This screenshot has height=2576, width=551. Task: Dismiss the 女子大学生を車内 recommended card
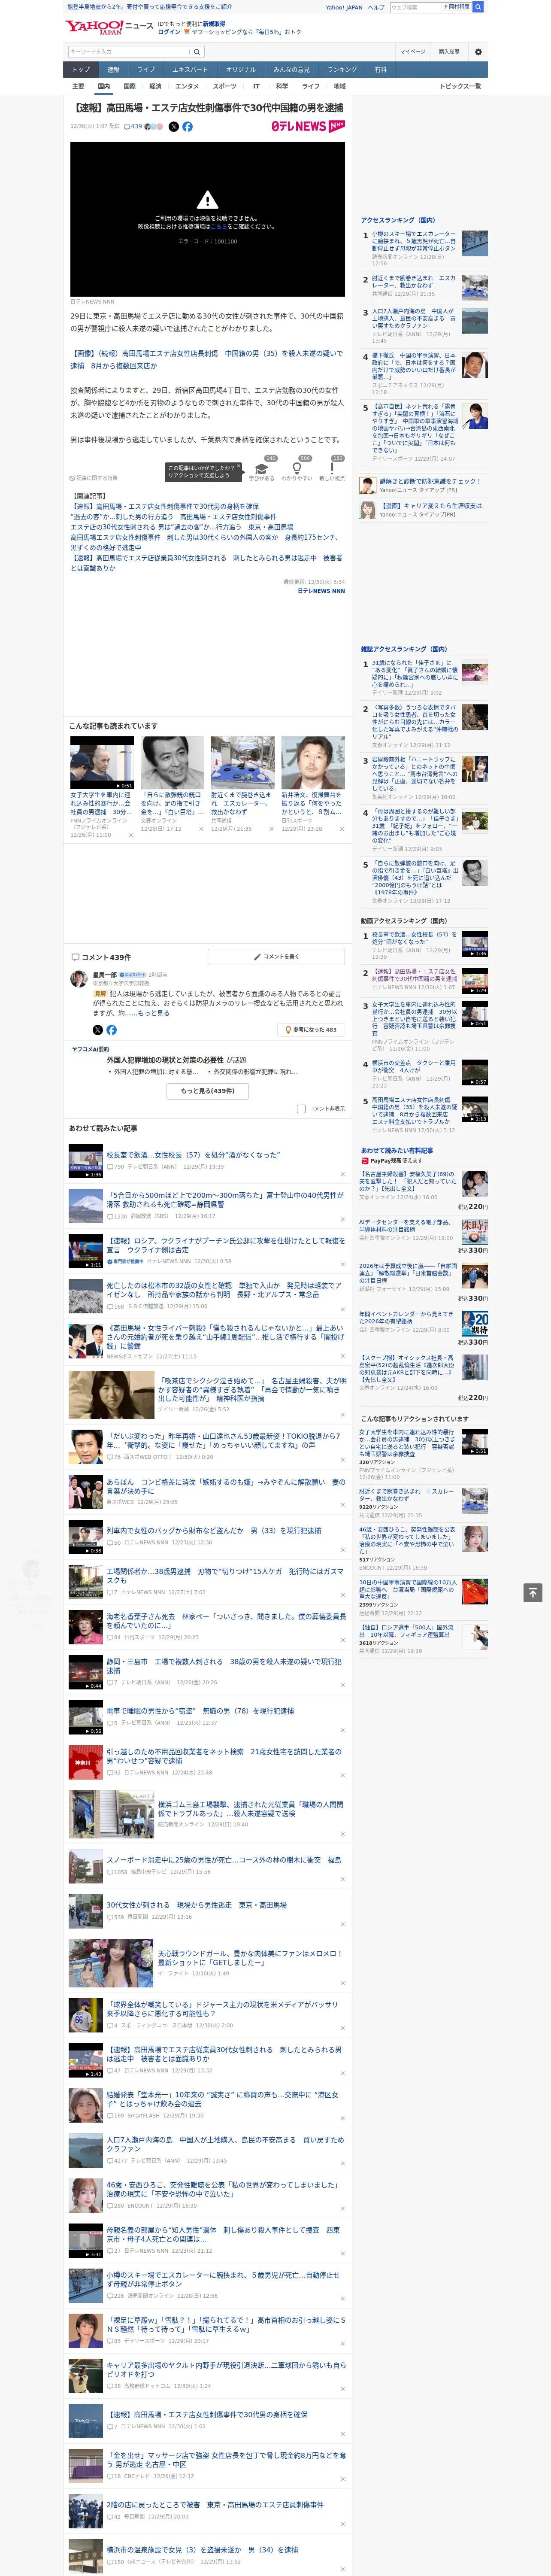tap(130, 835)
